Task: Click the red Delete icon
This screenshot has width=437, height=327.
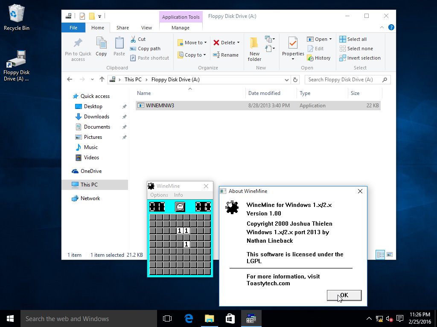Action: pos(216,43)
